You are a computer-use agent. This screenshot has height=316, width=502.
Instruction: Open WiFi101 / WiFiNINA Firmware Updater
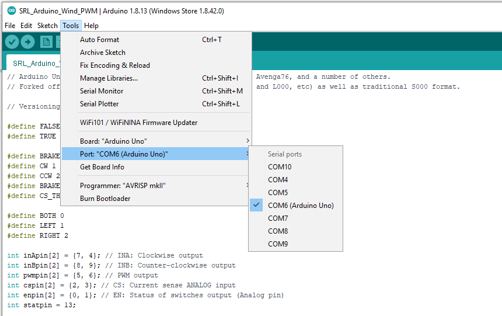tap(156, 123)
